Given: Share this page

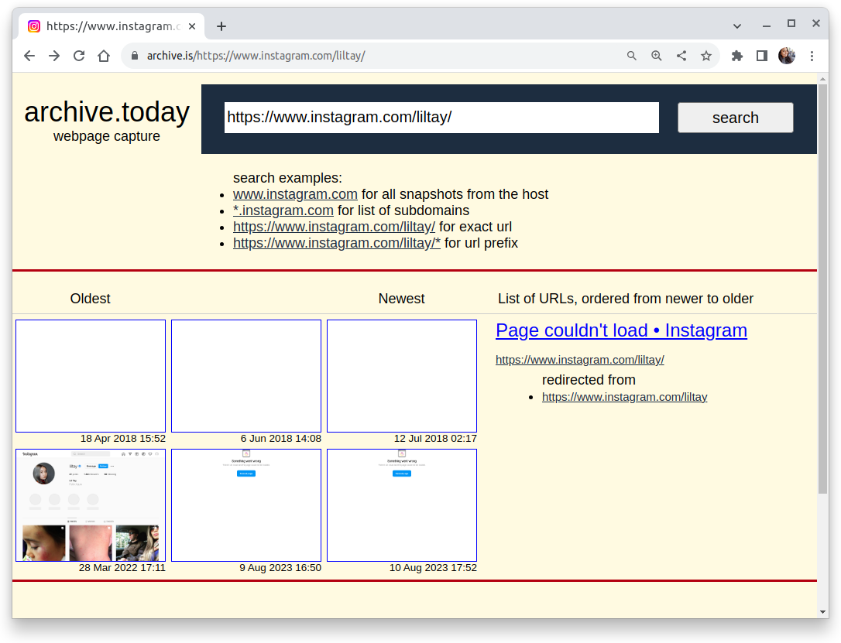Looking at the screenshot, I should 681,56.
